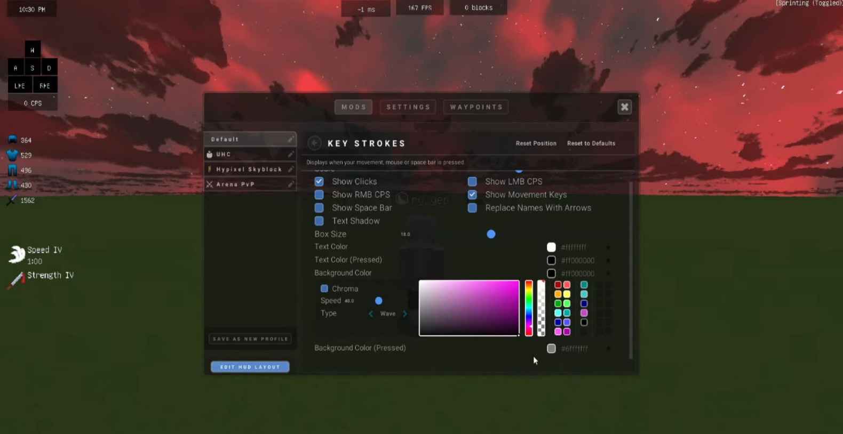This screenshot has width=843, height=434.
Task: Click the Edit HUD Layout button
Action: click(250, 367)
